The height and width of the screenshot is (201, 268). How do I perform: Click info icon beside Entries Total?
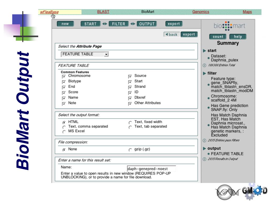tap(204, 65)
